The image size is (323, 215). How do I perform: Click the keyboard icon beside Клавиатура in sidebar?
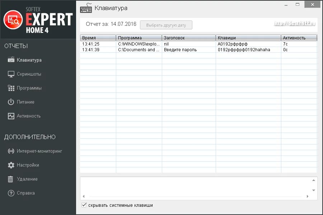pyautogui.click(x=11, y=60)
